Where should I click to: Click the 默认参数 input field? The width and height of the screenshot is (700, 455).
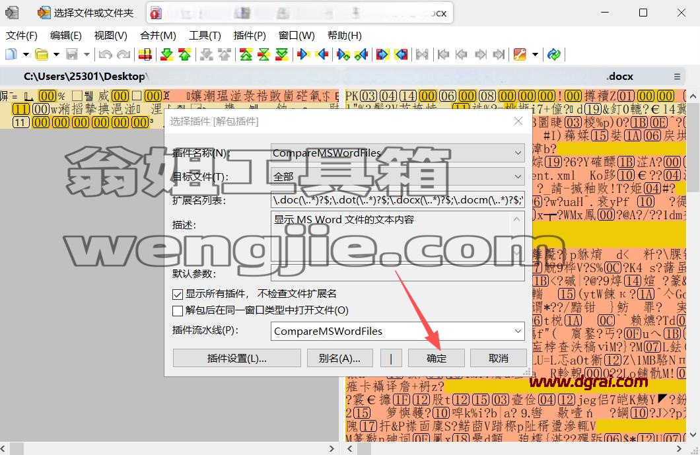pyautogui.click(x=398, y=273)
